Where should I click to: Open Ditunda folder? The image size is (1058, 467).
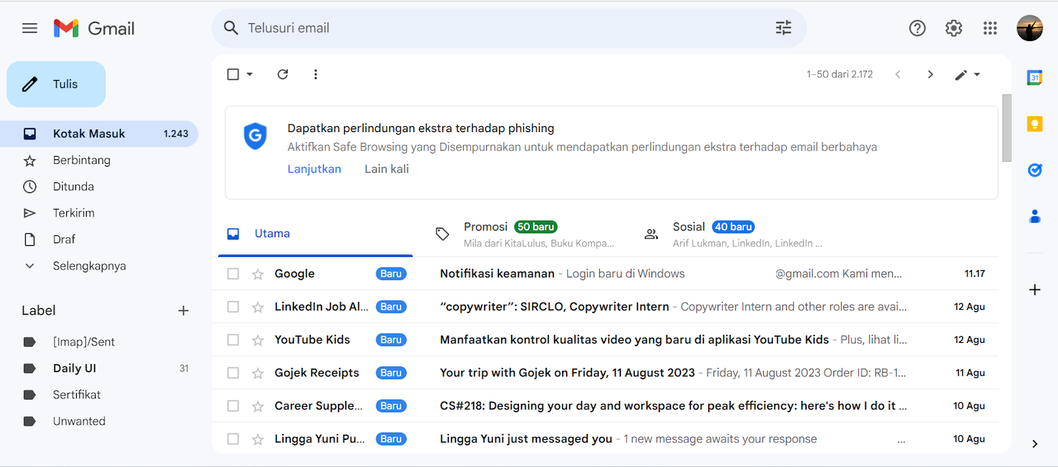99,186
